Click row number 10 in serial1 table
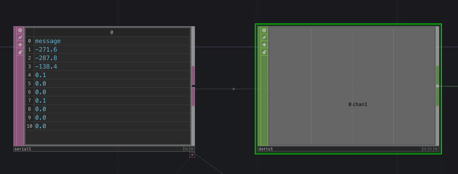Viewport: 458px width, 174px height. point(30,126)
